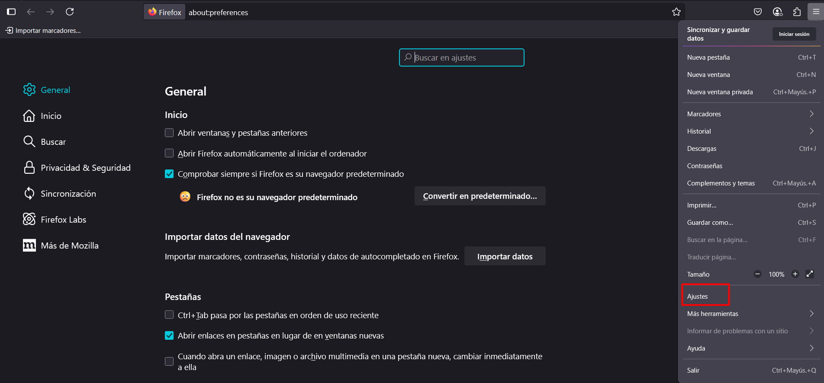The height and width of the screenshot is (383, 824).
Task: Enter full screen with the arrows icon
Action: (810, 274)
